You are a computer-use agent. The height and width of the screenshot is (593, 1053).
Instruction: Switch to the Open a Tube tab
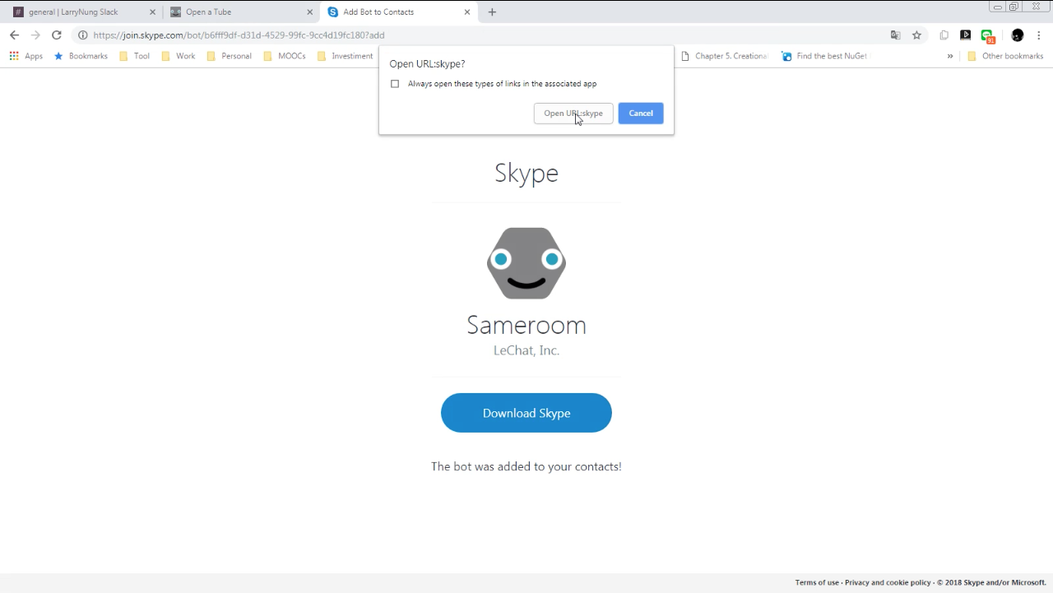click(241, 12)
